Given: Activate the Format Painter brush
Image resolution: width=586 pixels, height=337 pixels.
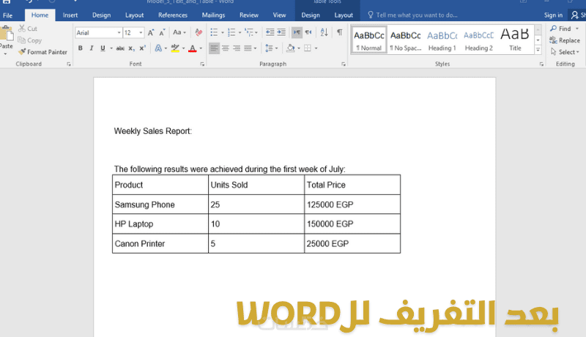Looking at the screenshot, I should pyautogui.click(x=42, y=52).
